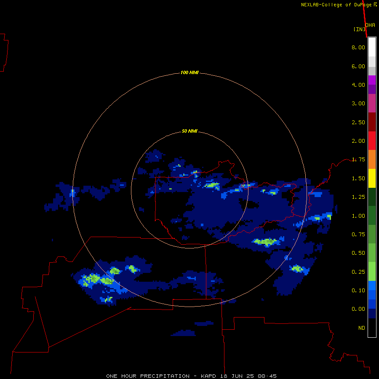Click the 0.50 legend value
The image size is (379, 379).
pos(358,253)
